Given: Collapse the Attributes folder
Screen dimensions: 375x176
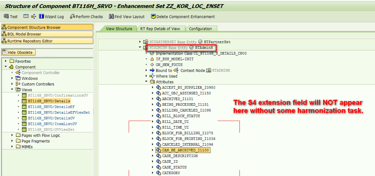Looking at the screenshot, I should 146,82.
